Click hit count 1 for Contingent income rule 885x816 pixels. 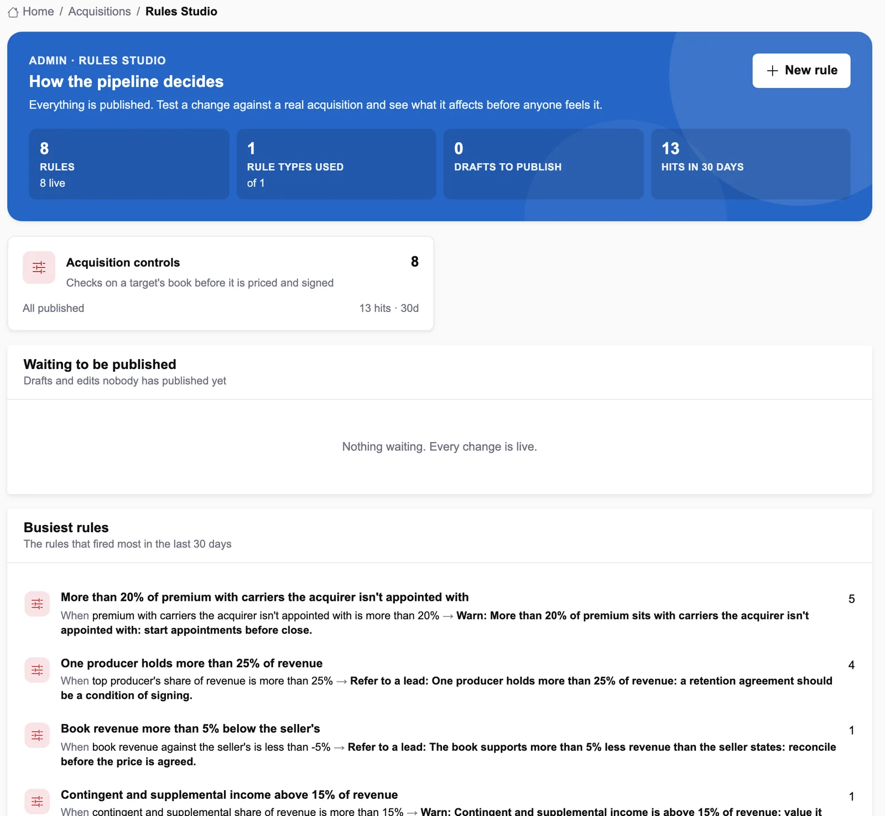point(851,797)
